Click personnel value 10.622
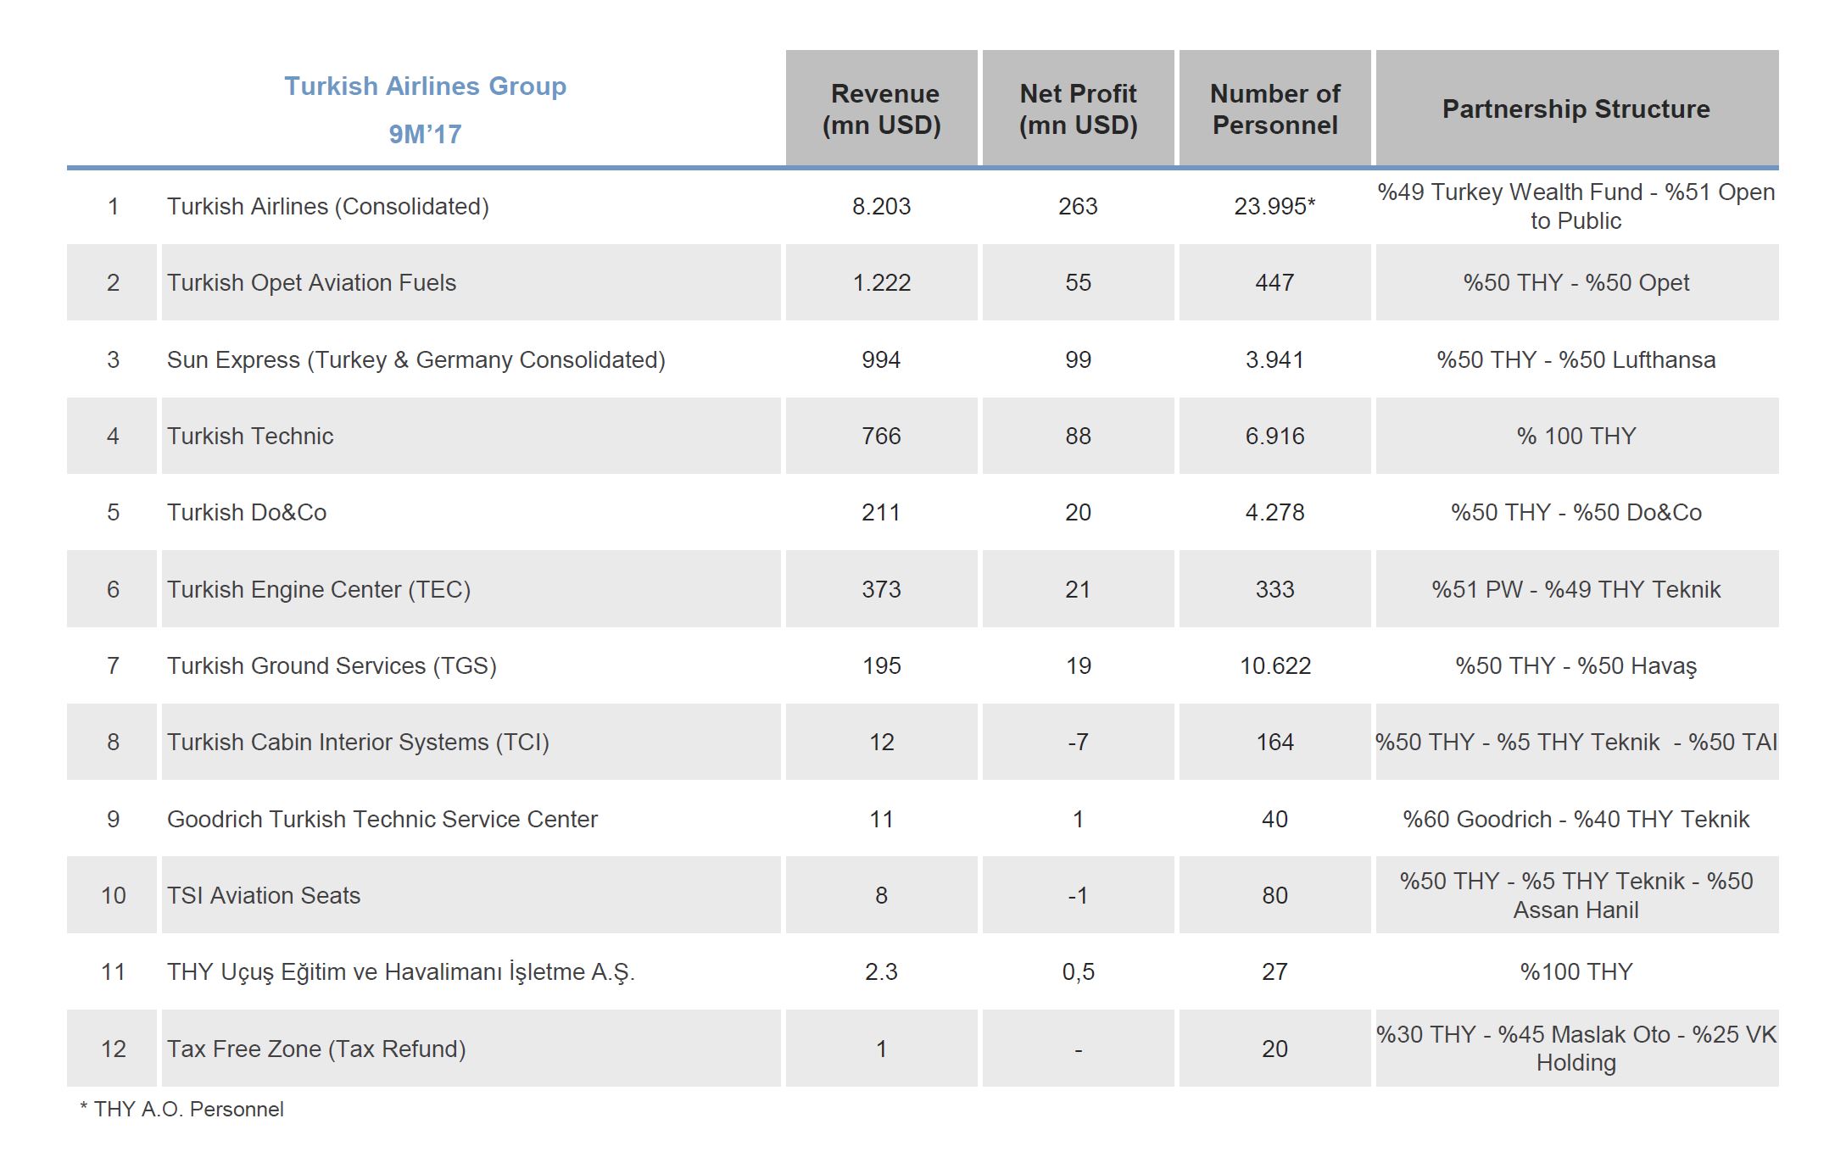Viewport: 1835px width, 1163px height. (1275, 666)
